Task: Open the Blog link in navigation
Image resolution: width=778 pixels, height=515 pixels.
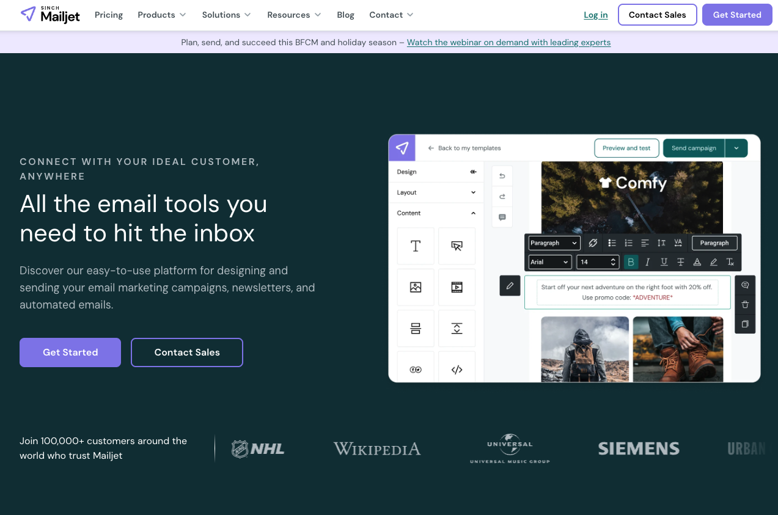Action: point(345,15)
